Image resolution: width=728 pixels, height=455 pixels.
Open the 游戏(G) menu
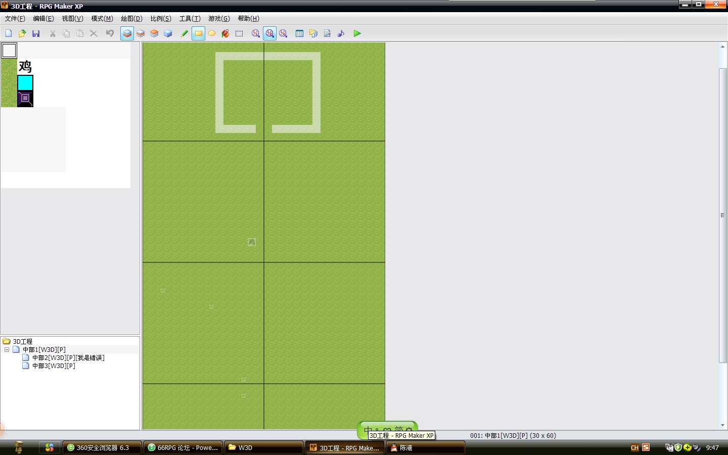(x=219, y=19)
